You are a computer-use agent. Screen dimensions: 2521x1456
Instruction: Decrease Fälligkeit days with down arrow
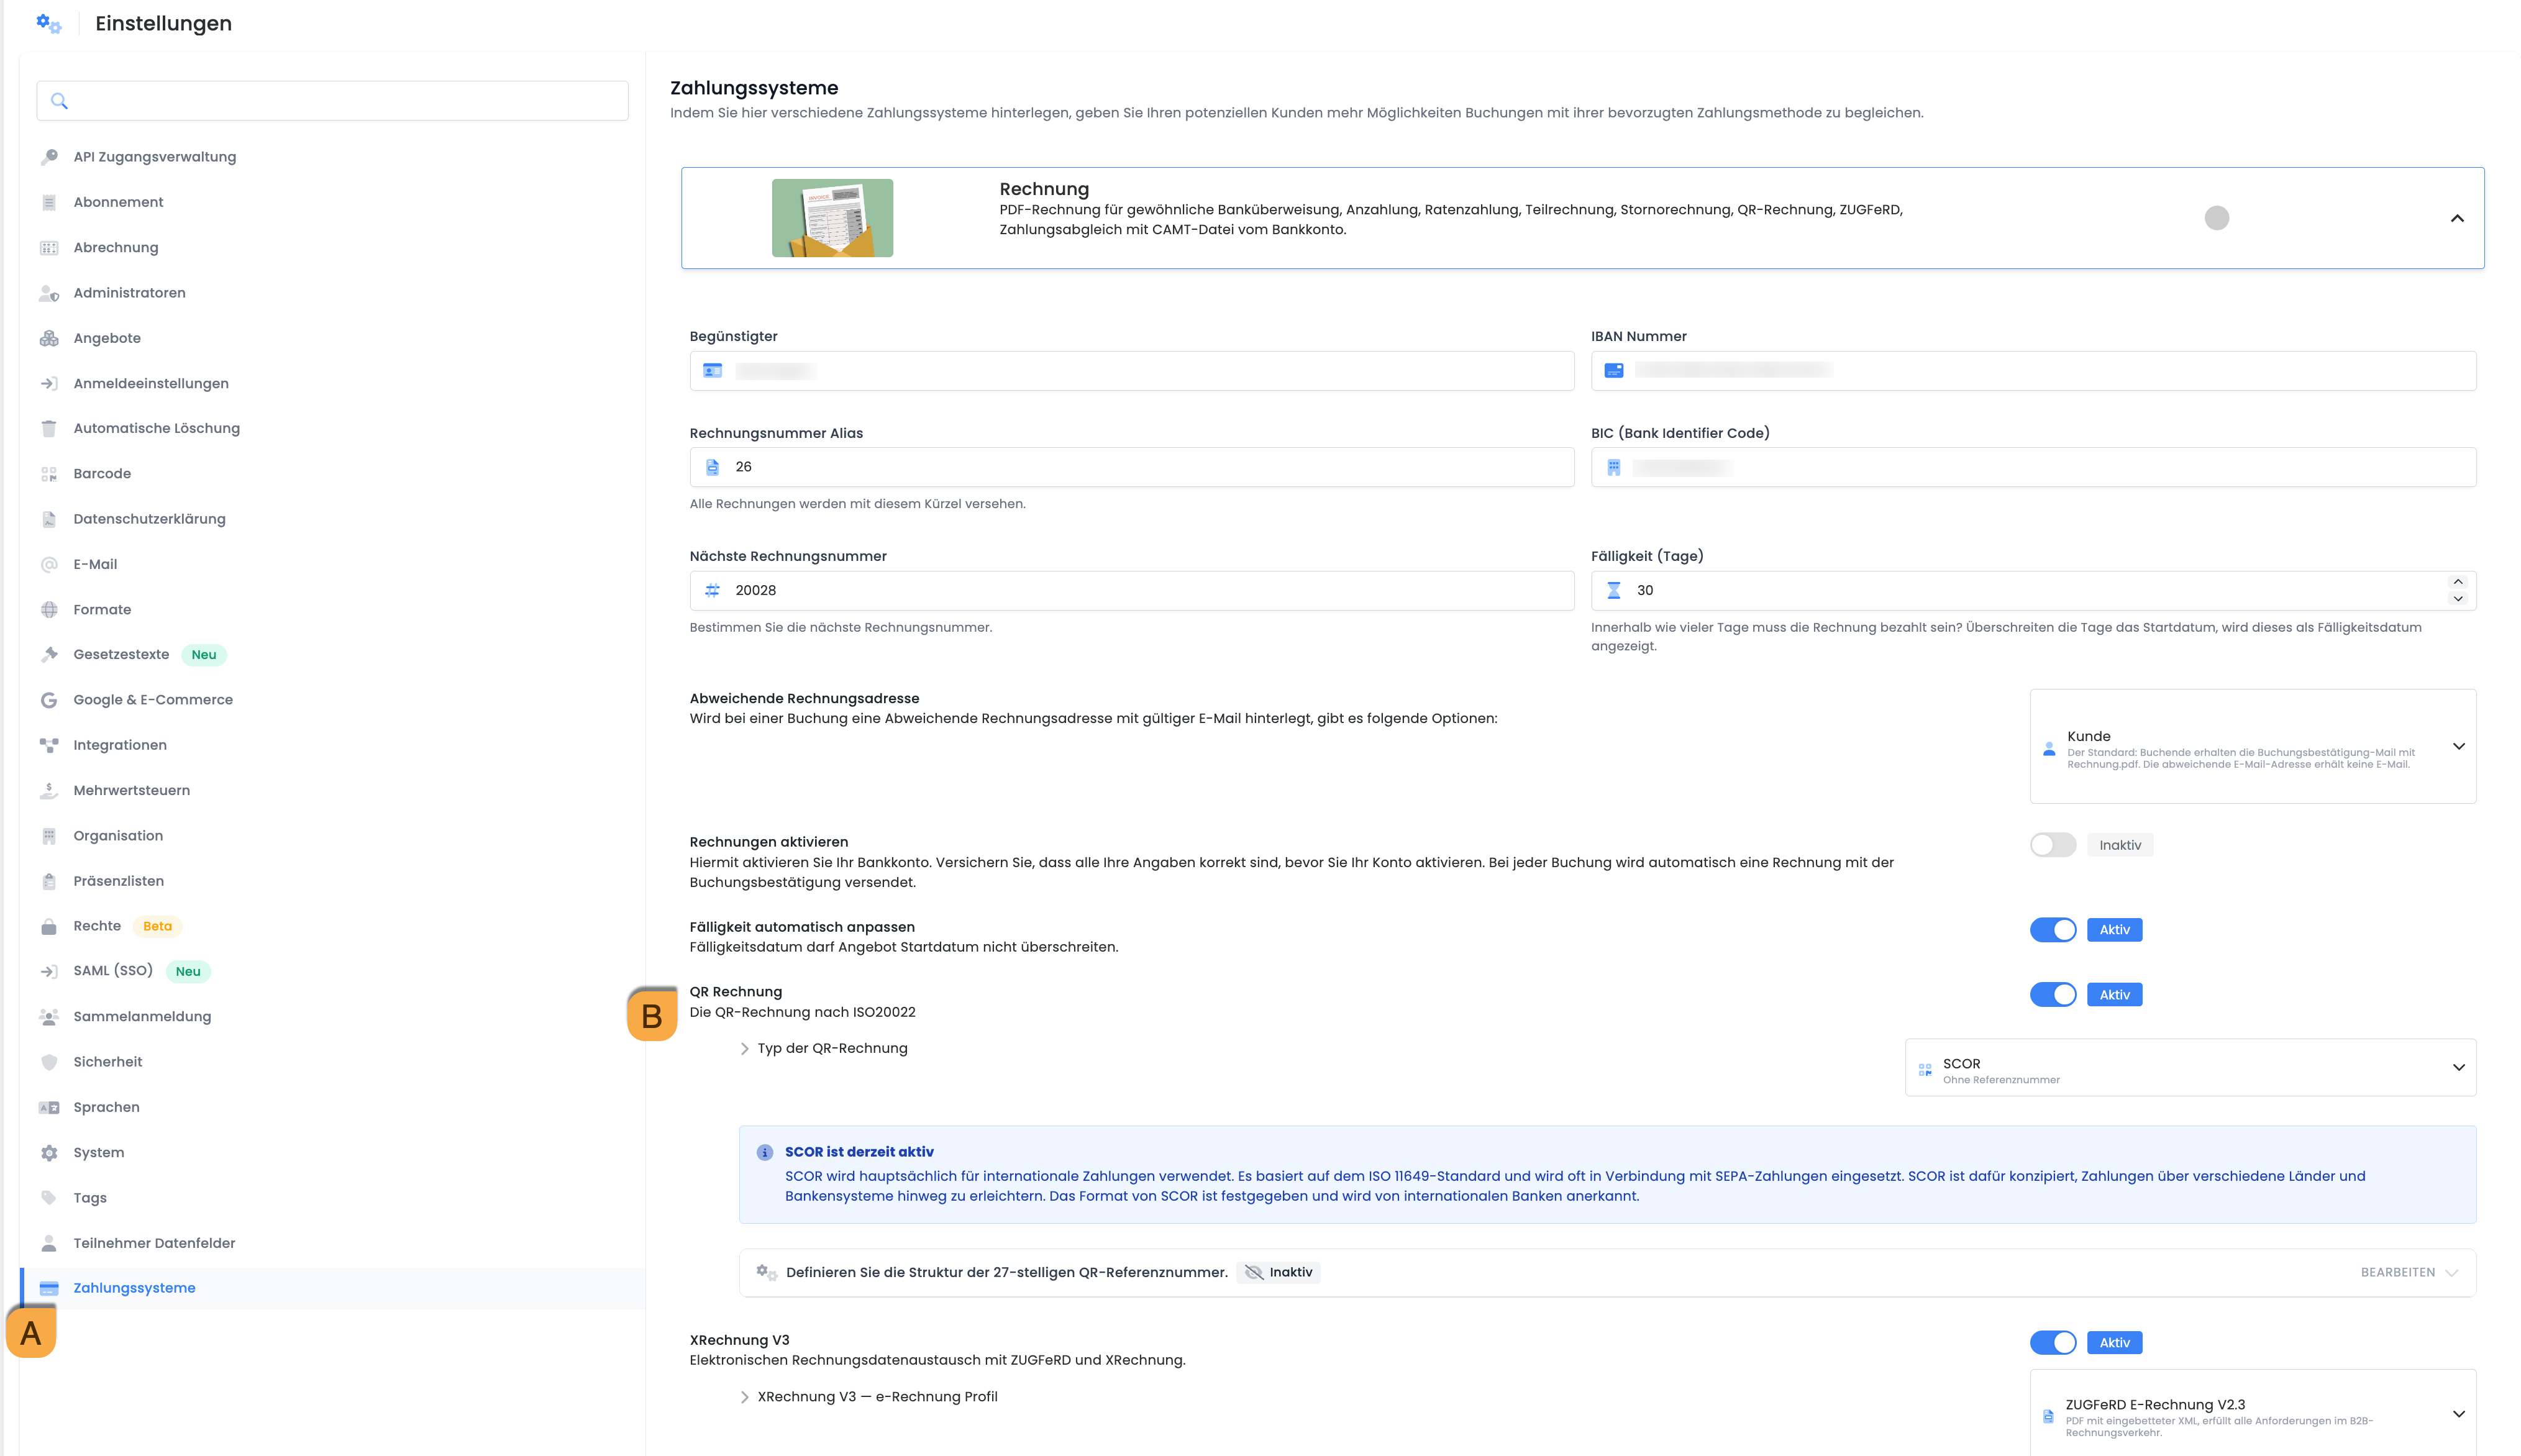pyautogui.click(x=2457, y=599)
